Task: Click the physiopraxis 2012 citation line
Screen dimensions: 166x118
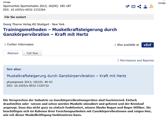Action: coord(30,82)
